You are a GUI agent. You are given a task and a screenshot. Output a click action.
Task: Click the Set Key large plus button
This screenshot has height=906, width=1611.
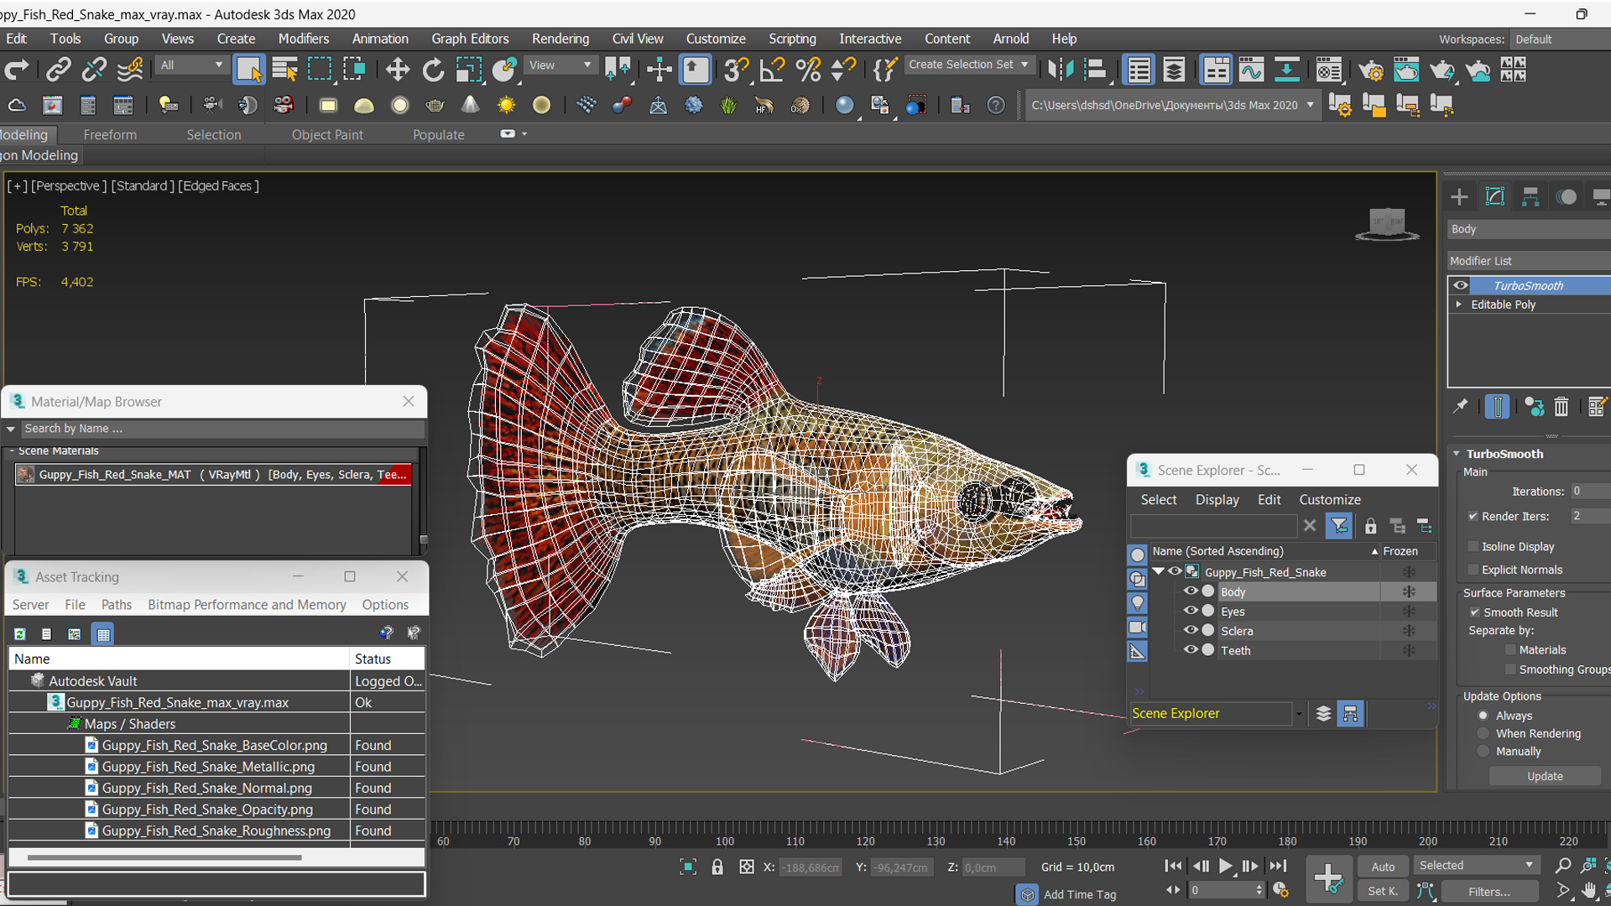click(1329, 878)
